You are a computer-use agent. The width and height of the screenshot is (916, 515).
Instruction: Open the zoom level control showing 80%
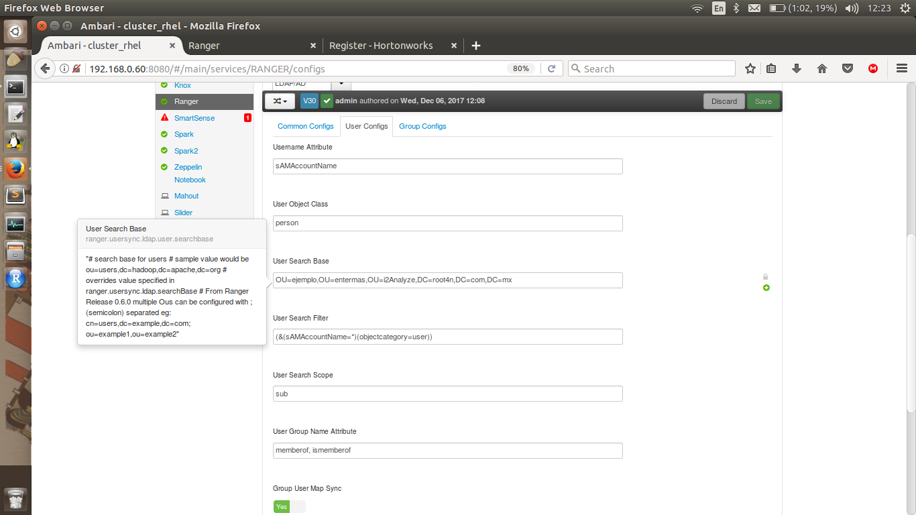pyautogui.click(x=521, y=68)
